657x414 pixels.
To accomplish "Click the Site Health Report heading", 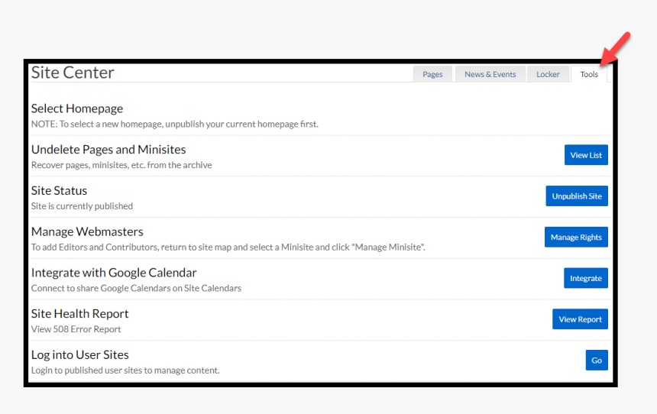I will click(79, 314).
